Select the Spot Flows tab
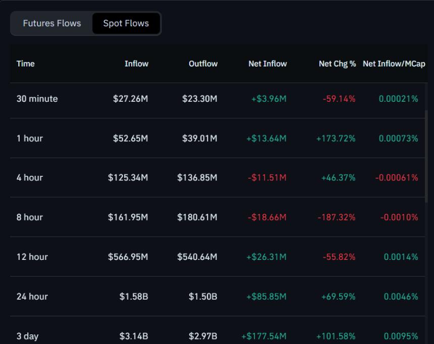Screen dimensions: 434x344 click(x=126, y=23)
